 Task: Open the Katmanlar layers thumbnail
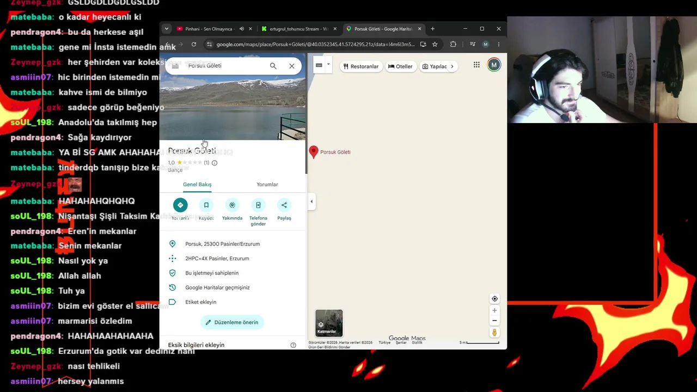[329, 323]
